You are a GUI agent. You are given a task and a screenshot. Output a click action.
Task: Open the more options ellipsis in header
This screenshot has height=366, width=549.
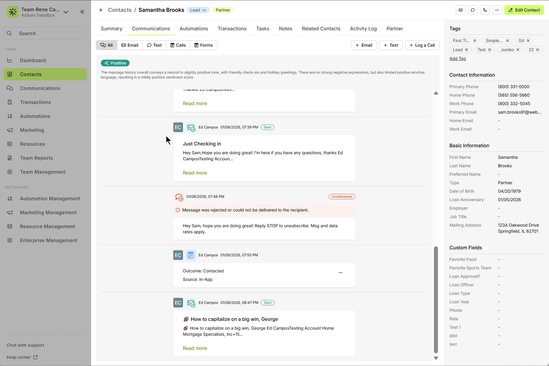coord(497,10)
